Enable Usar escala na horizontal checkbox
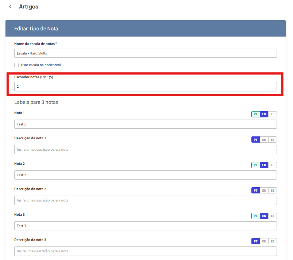Image resolution: width=293 pixels, height=260 pixels. click(16, 65)
